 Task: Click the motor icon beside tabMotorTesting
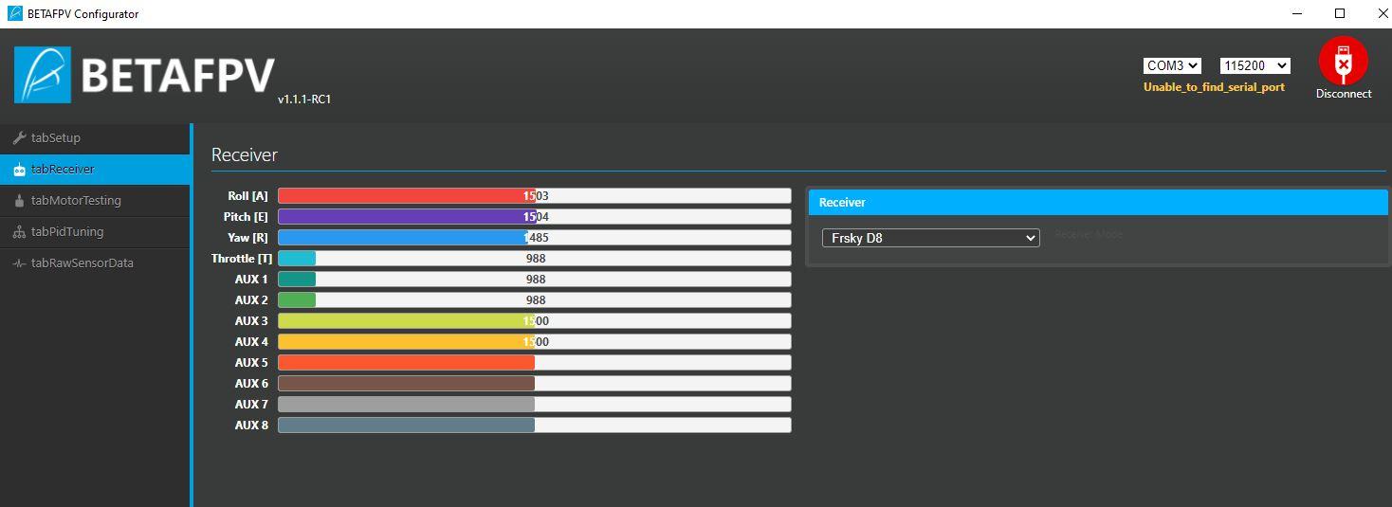[x=19, y=201]
